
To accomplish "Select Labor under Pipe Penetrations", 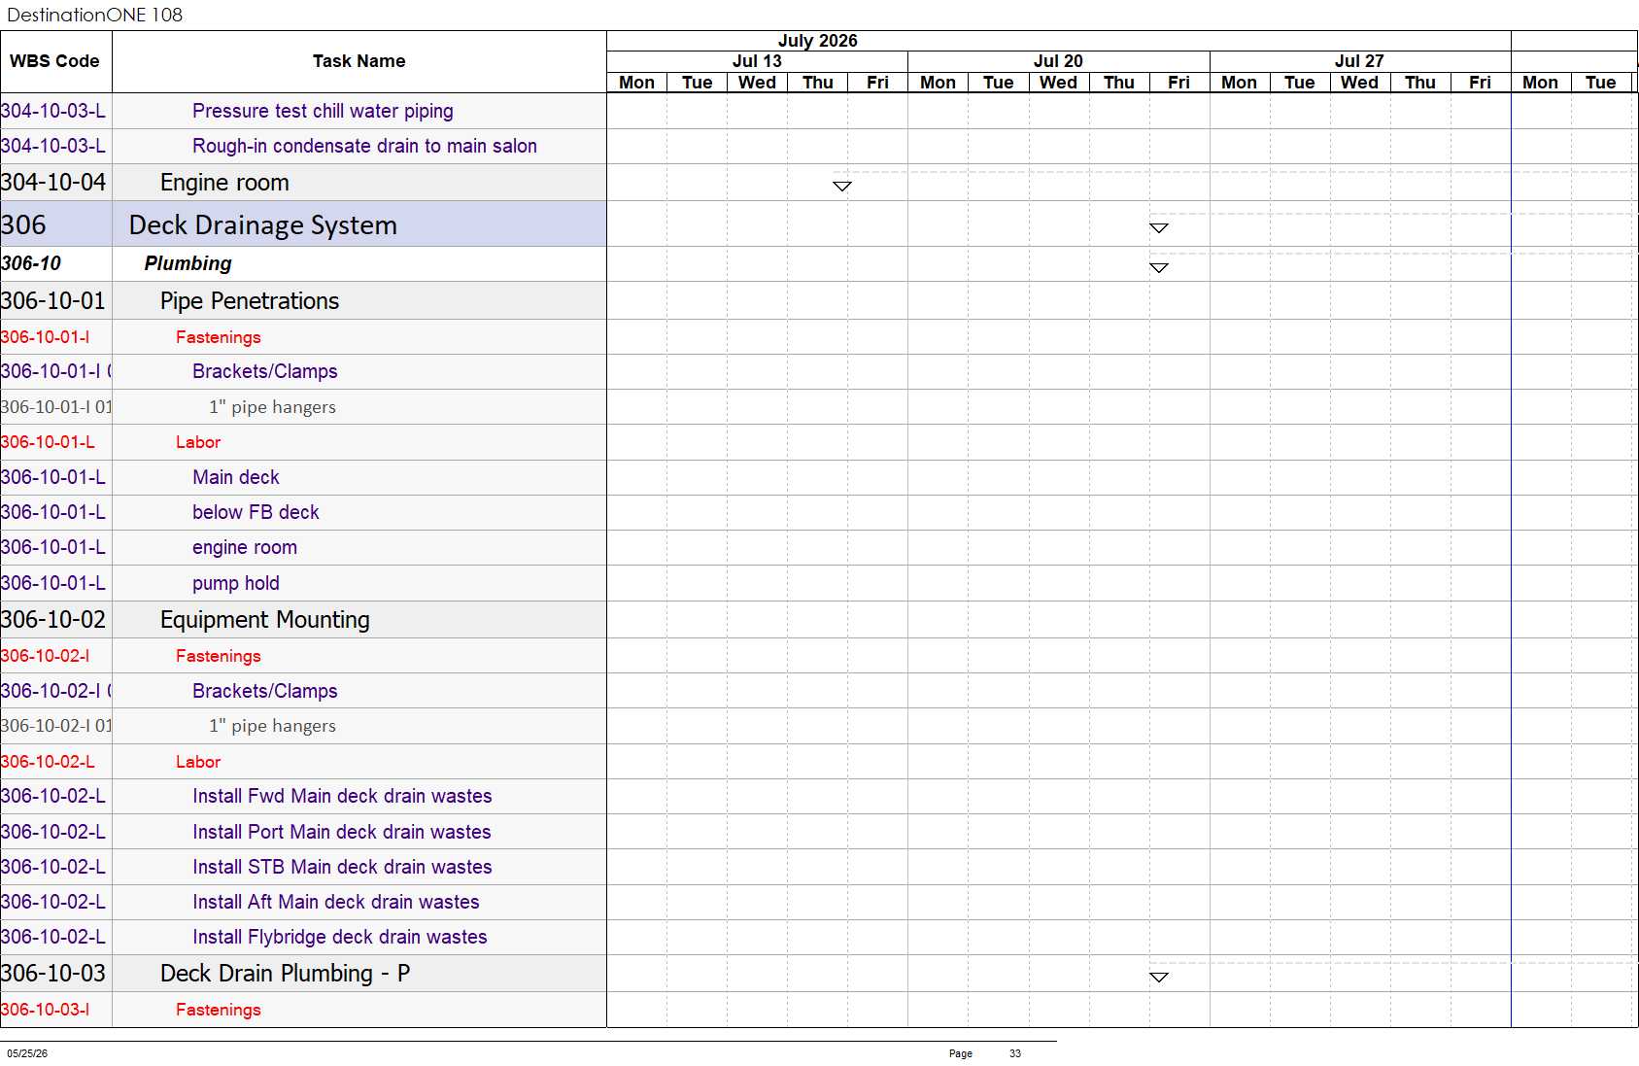I will pos(198,442).
